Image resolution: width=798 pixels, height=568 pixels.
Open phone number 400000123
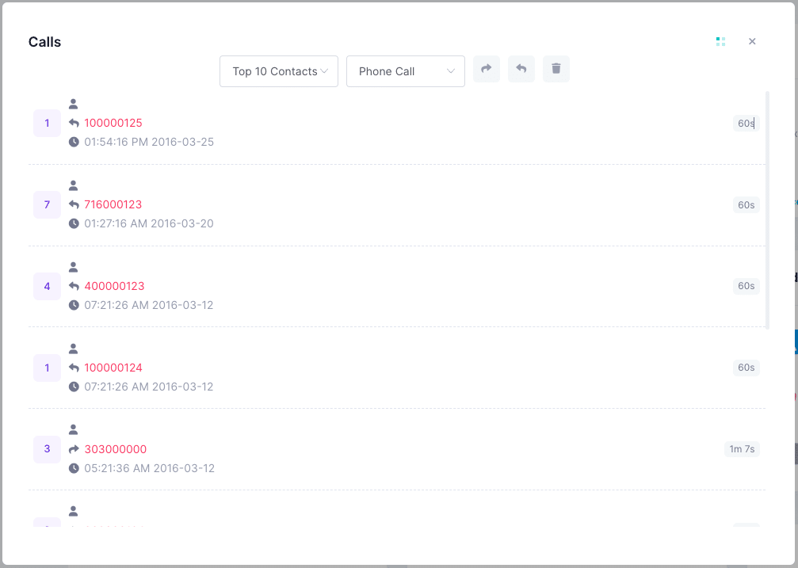click(114, 286)
